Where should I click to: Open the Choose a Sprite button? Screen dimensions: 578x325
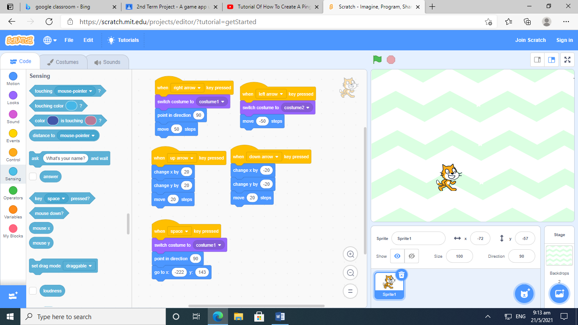(525, 294)
